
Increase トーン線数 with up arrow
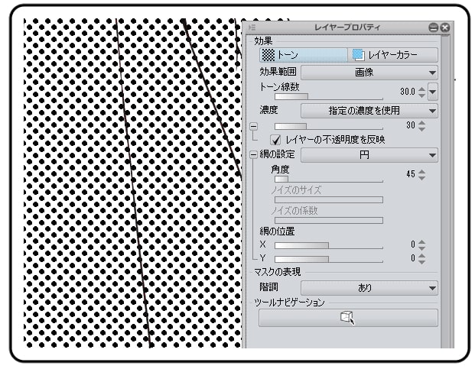pos(421,89)
